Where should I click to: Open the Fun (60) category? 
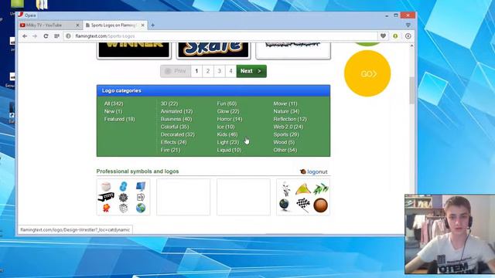[227, 103]
